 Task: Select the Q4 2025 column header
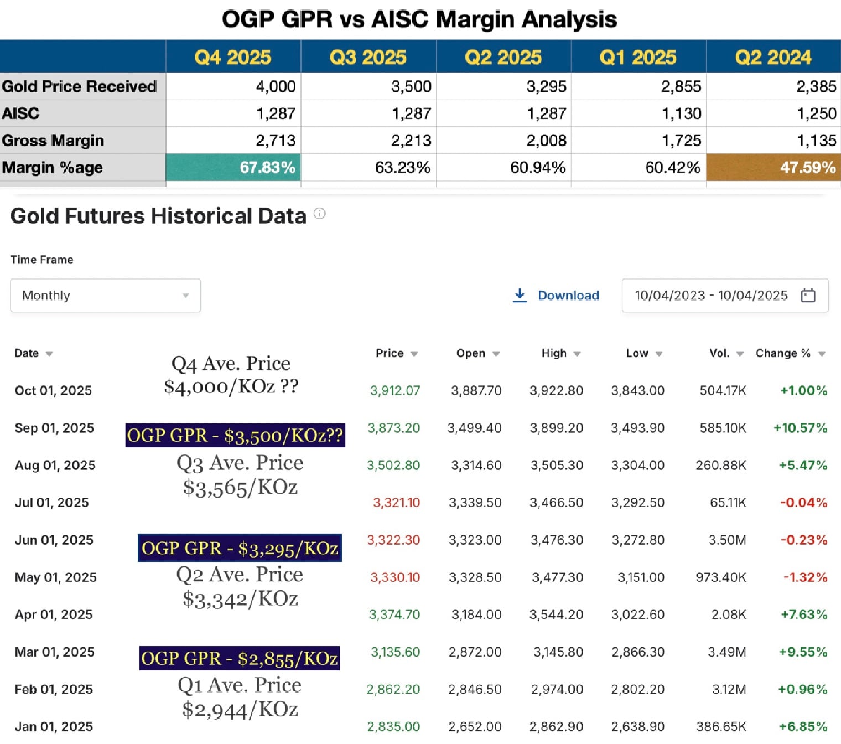(x=233, y=57)
